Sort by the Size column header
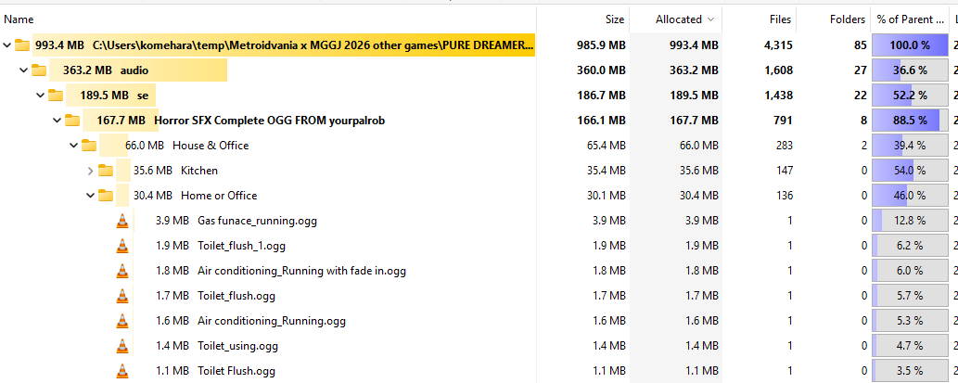958x383 pixels. click(615, 19)
